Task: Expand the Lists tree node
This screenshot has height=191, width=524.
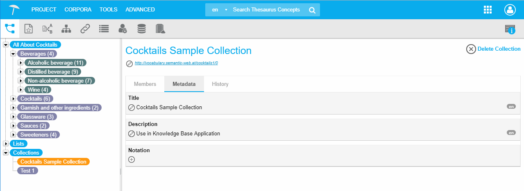Action: (6, 144)
